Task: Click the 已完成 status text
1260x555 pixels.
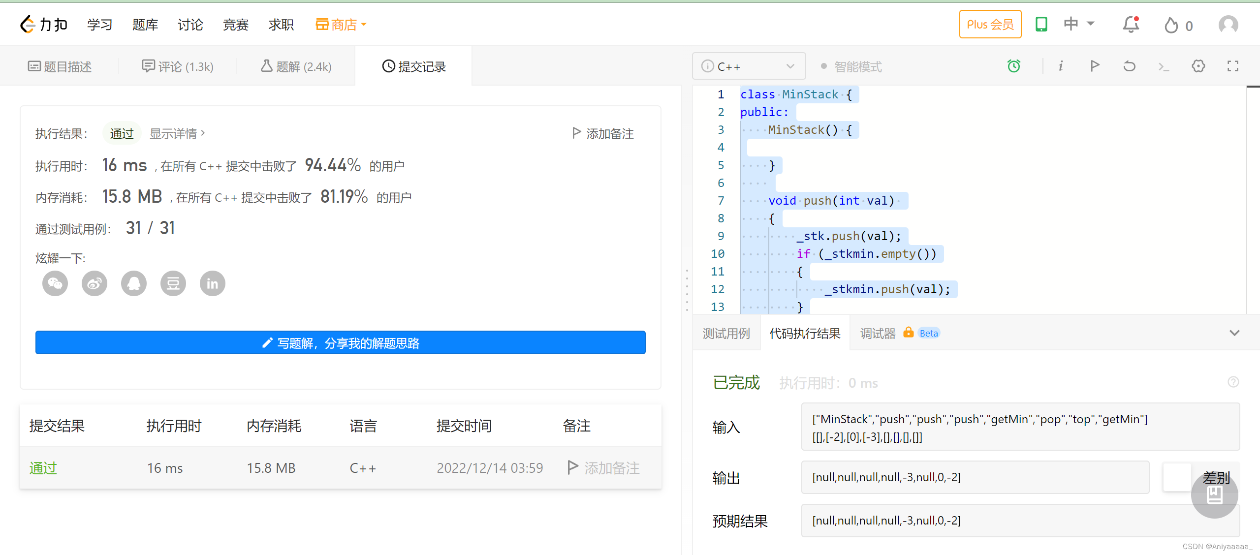Action: pos(736,382)
